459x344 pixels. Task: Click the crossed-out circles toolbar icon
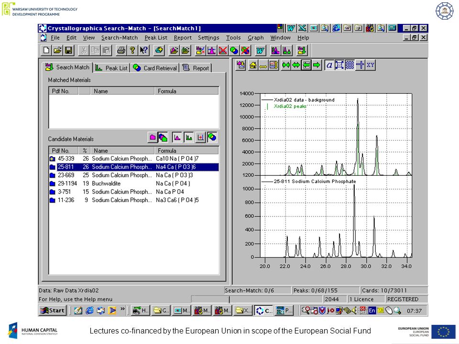click(245, 50)
